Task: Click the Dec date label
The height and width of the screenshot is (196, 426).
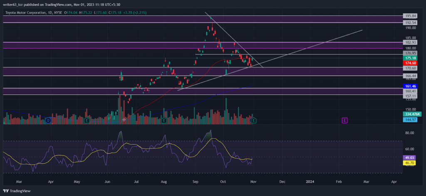Action: click(282, 181)
